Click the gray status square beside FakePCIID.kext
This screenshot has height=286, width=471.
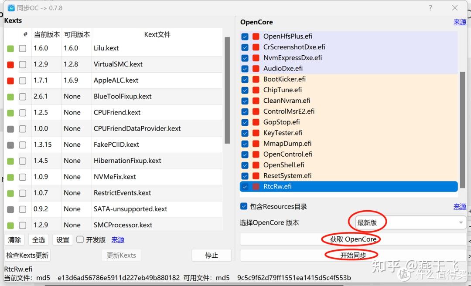(x=10, y=145)
